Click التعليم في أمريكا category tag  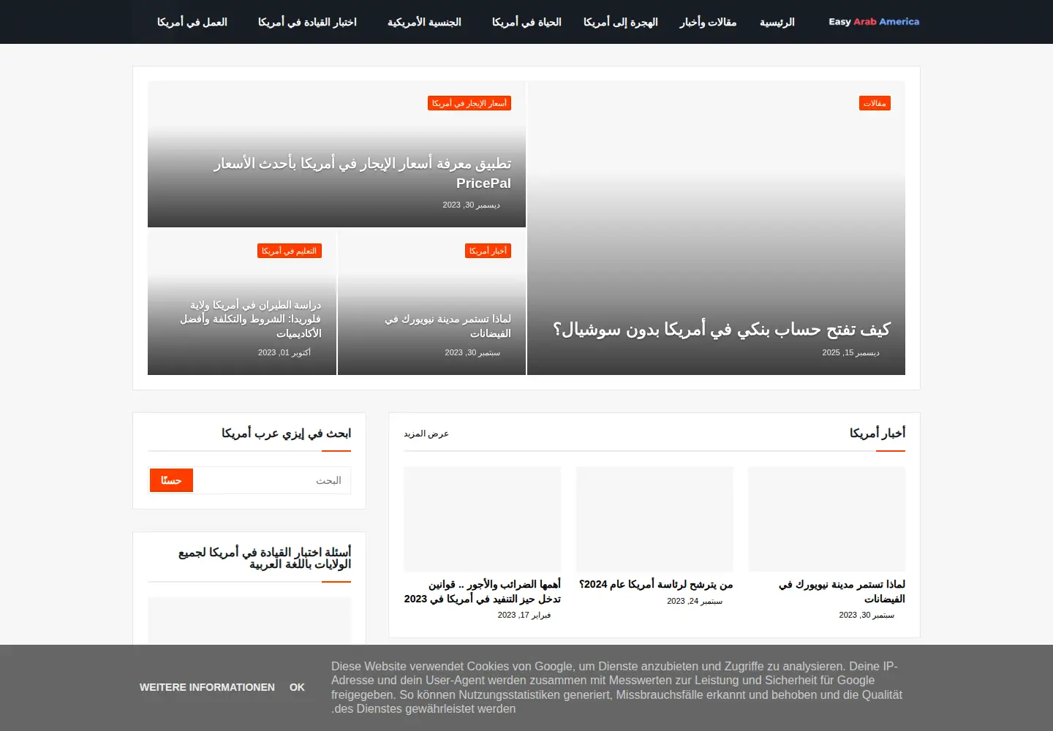[x=290, y=251]
